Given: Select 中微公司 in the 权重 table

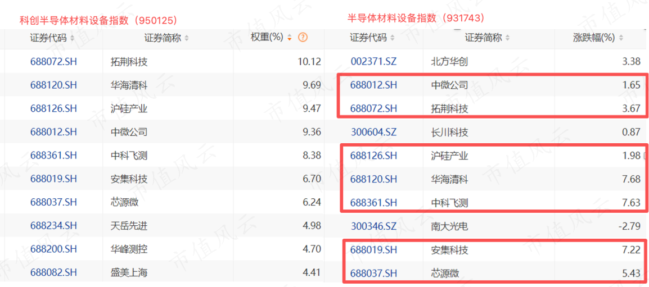Looking at the screenshot, I should pyautogui.click(x=129, y=133).
